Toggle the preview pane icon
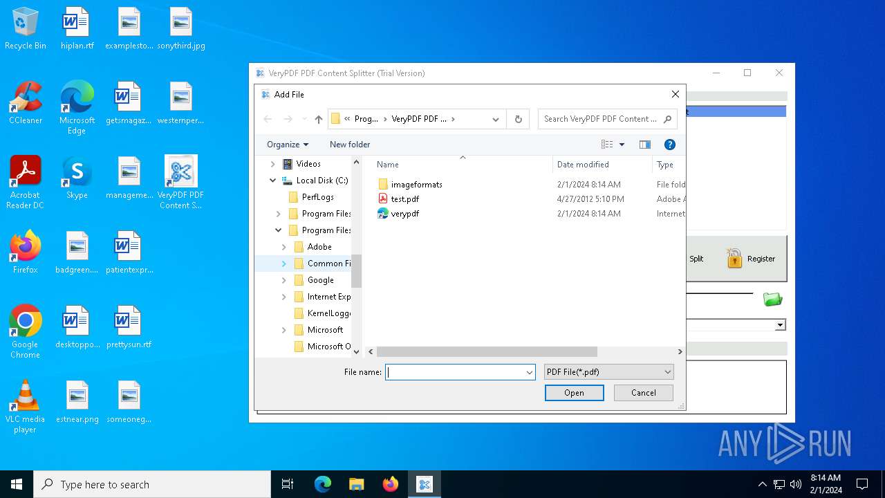 pyautogui.click(x=645, y=145)
